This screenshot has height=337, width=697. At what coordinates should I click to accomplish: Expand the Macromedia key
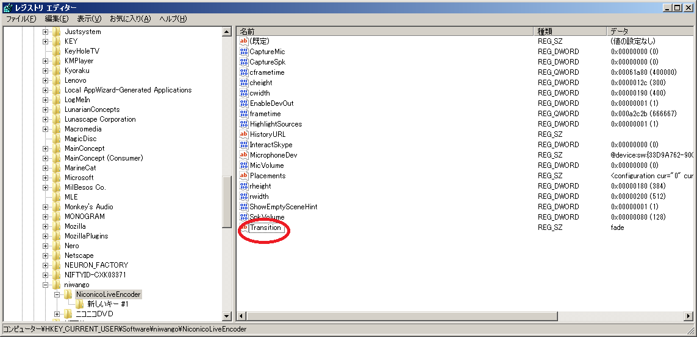click(x=45, y=129)
